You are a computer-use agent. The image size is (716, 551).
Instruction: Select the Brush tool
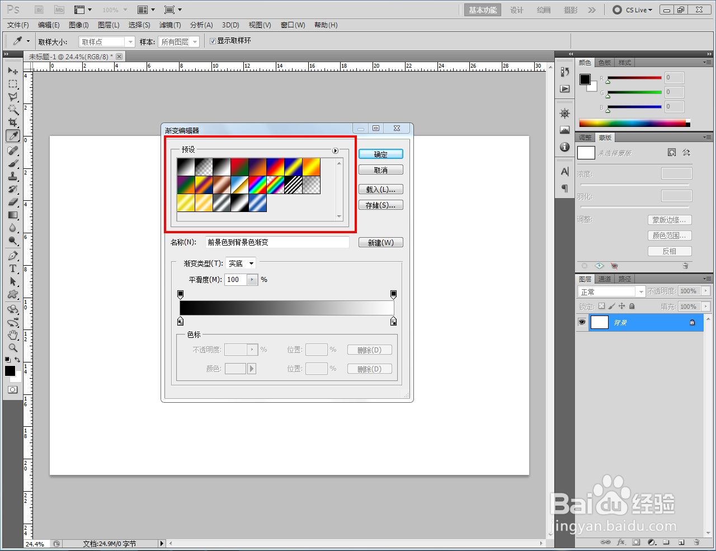(13, 163)
